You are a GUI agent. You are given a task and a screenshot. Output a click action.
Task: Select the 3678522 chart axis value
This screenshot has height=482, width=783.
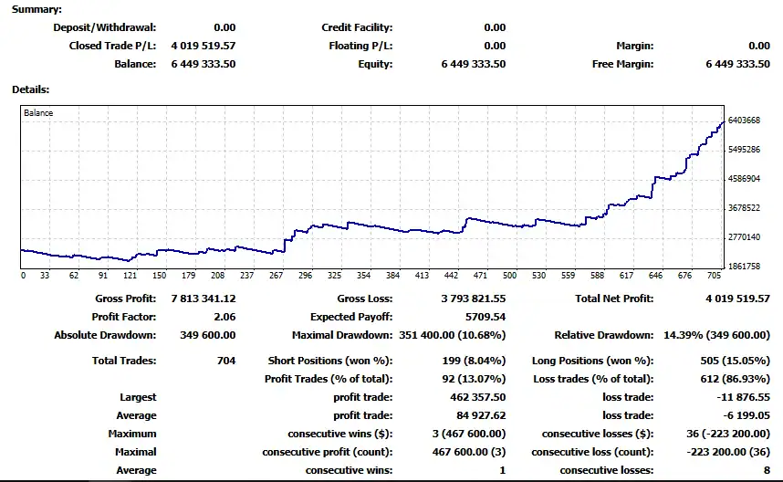744,208
